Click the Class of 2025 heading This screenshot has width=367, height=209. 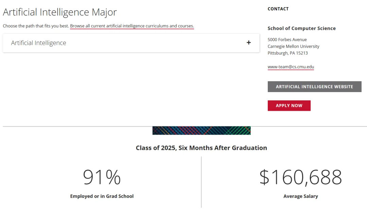coord(202,148)
